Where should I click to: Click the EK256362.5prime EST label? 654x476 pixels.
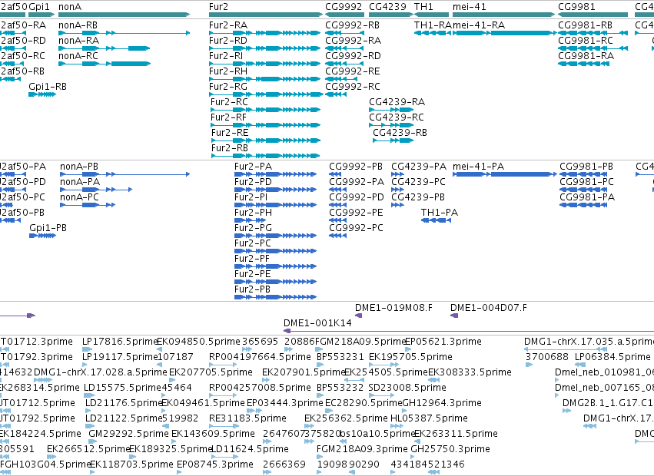(x=346, y=418)
